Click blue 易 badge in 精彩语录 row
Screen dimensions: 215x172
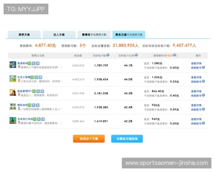[34, 105]
